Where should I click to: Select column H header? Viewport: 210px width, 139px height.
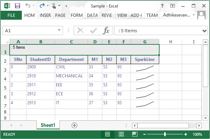[171, 42]
